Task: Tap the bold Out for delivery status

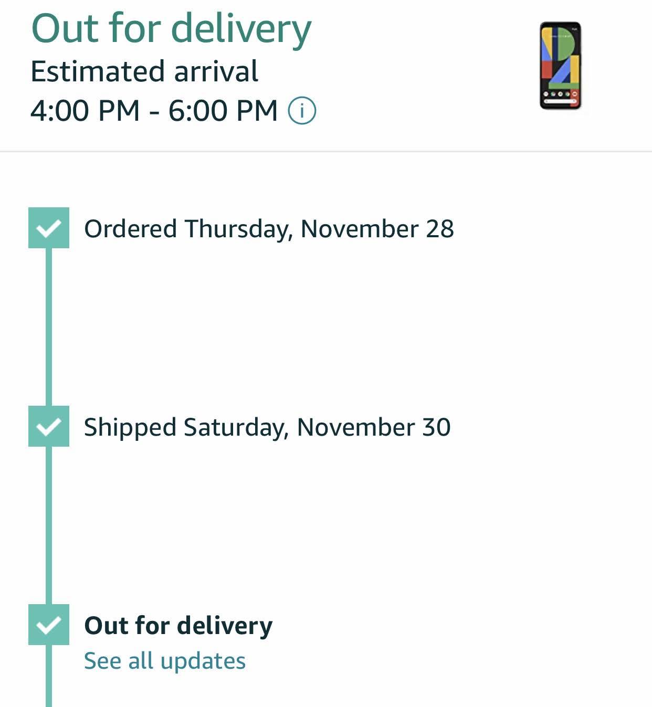Action: [x=178, y=626]
